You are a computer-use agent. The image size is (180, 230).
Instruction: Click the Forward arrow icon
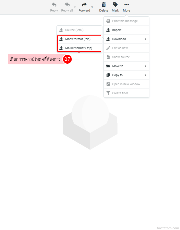click(84, 5)
